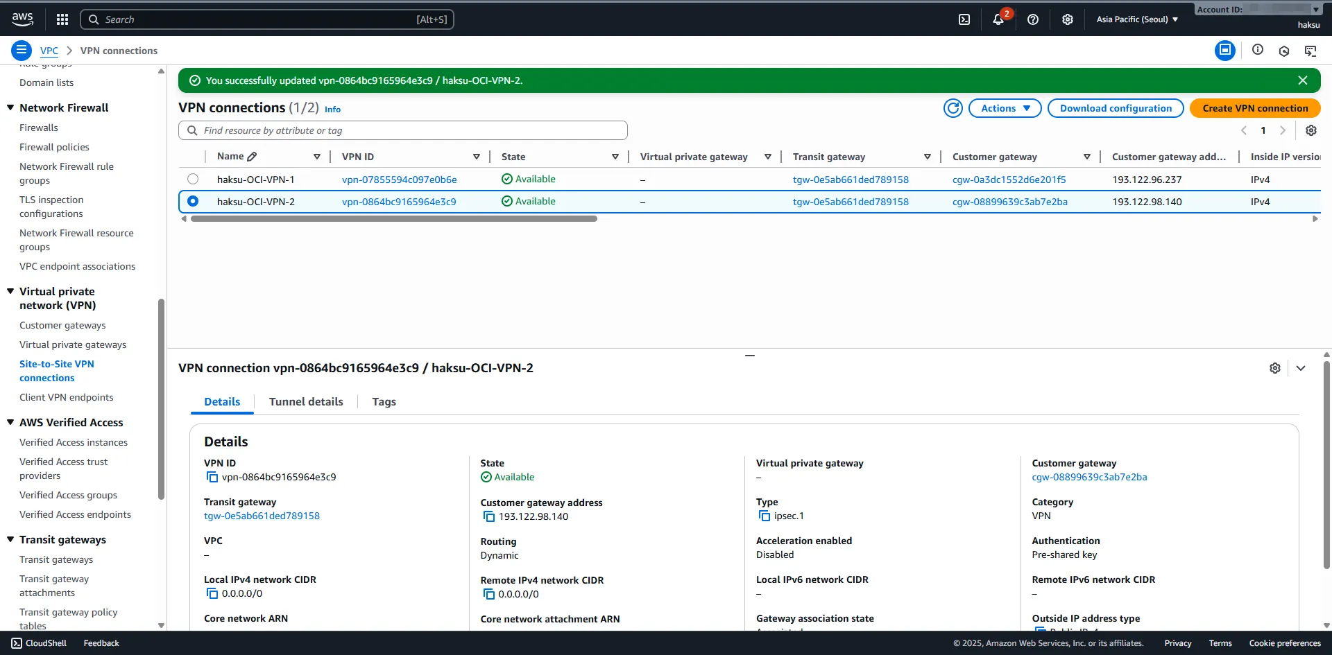
Task: Go to previous table page arrow
Action: (1244, 130)
